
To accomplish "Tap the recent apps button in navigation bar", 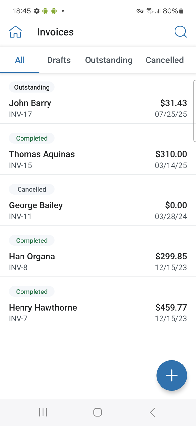I will (x=43, y=412).
